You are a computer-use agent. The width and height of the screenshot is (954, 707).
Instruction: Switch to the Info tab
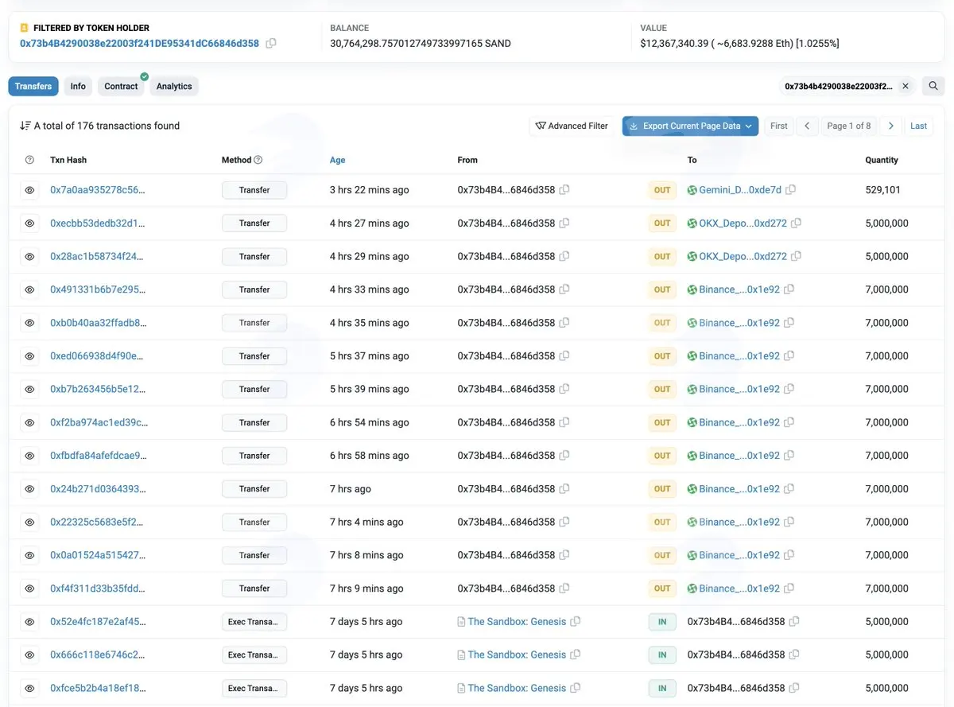[78, 86]
